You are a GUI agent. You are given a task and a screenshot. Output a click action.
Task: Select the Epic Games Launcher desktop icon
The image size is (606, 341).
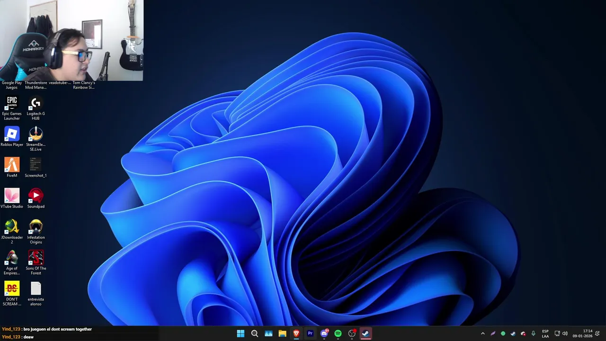point(12,108)
